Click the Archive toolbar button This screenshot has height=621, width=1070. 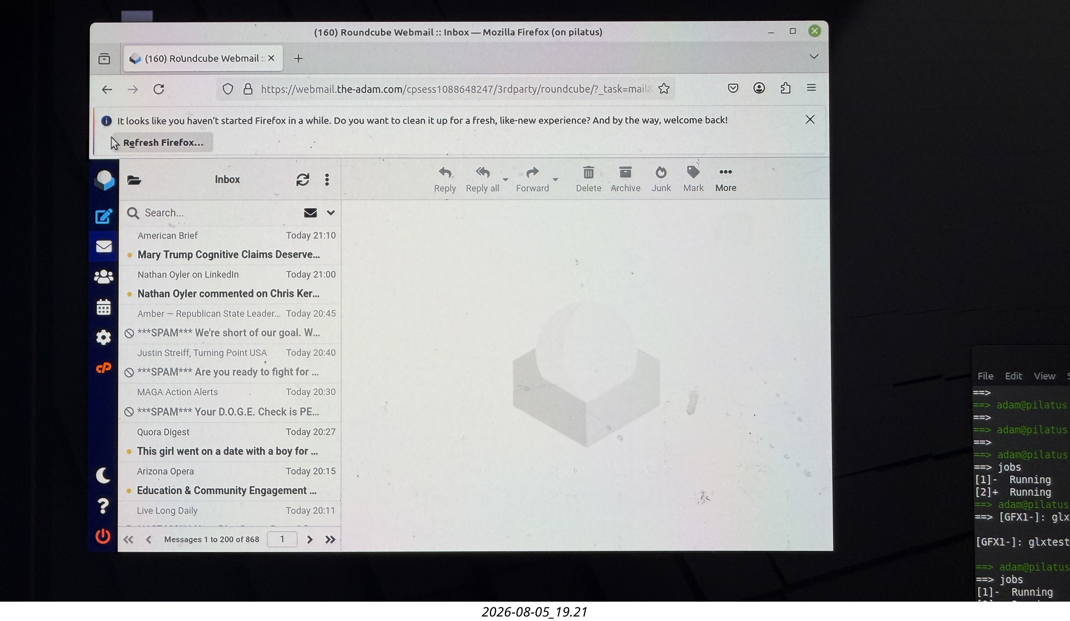625,179
